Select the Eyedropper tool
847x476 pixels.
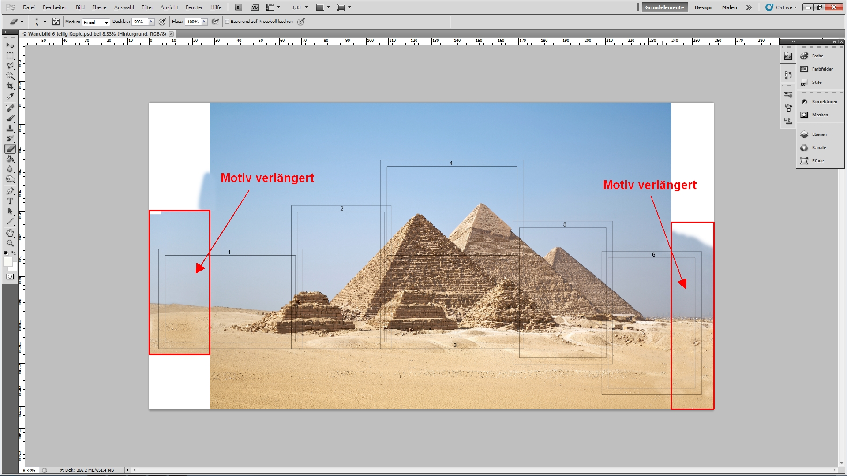[10, 96]
